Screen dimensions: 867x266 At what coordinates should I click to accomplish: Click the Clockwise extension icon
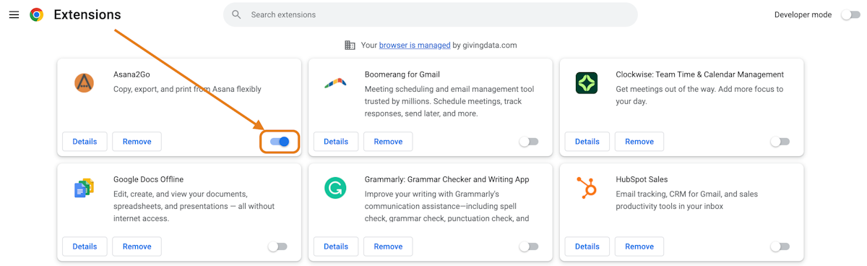coord(587,82)
